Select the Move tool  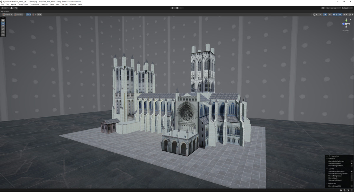pos(2,23)
